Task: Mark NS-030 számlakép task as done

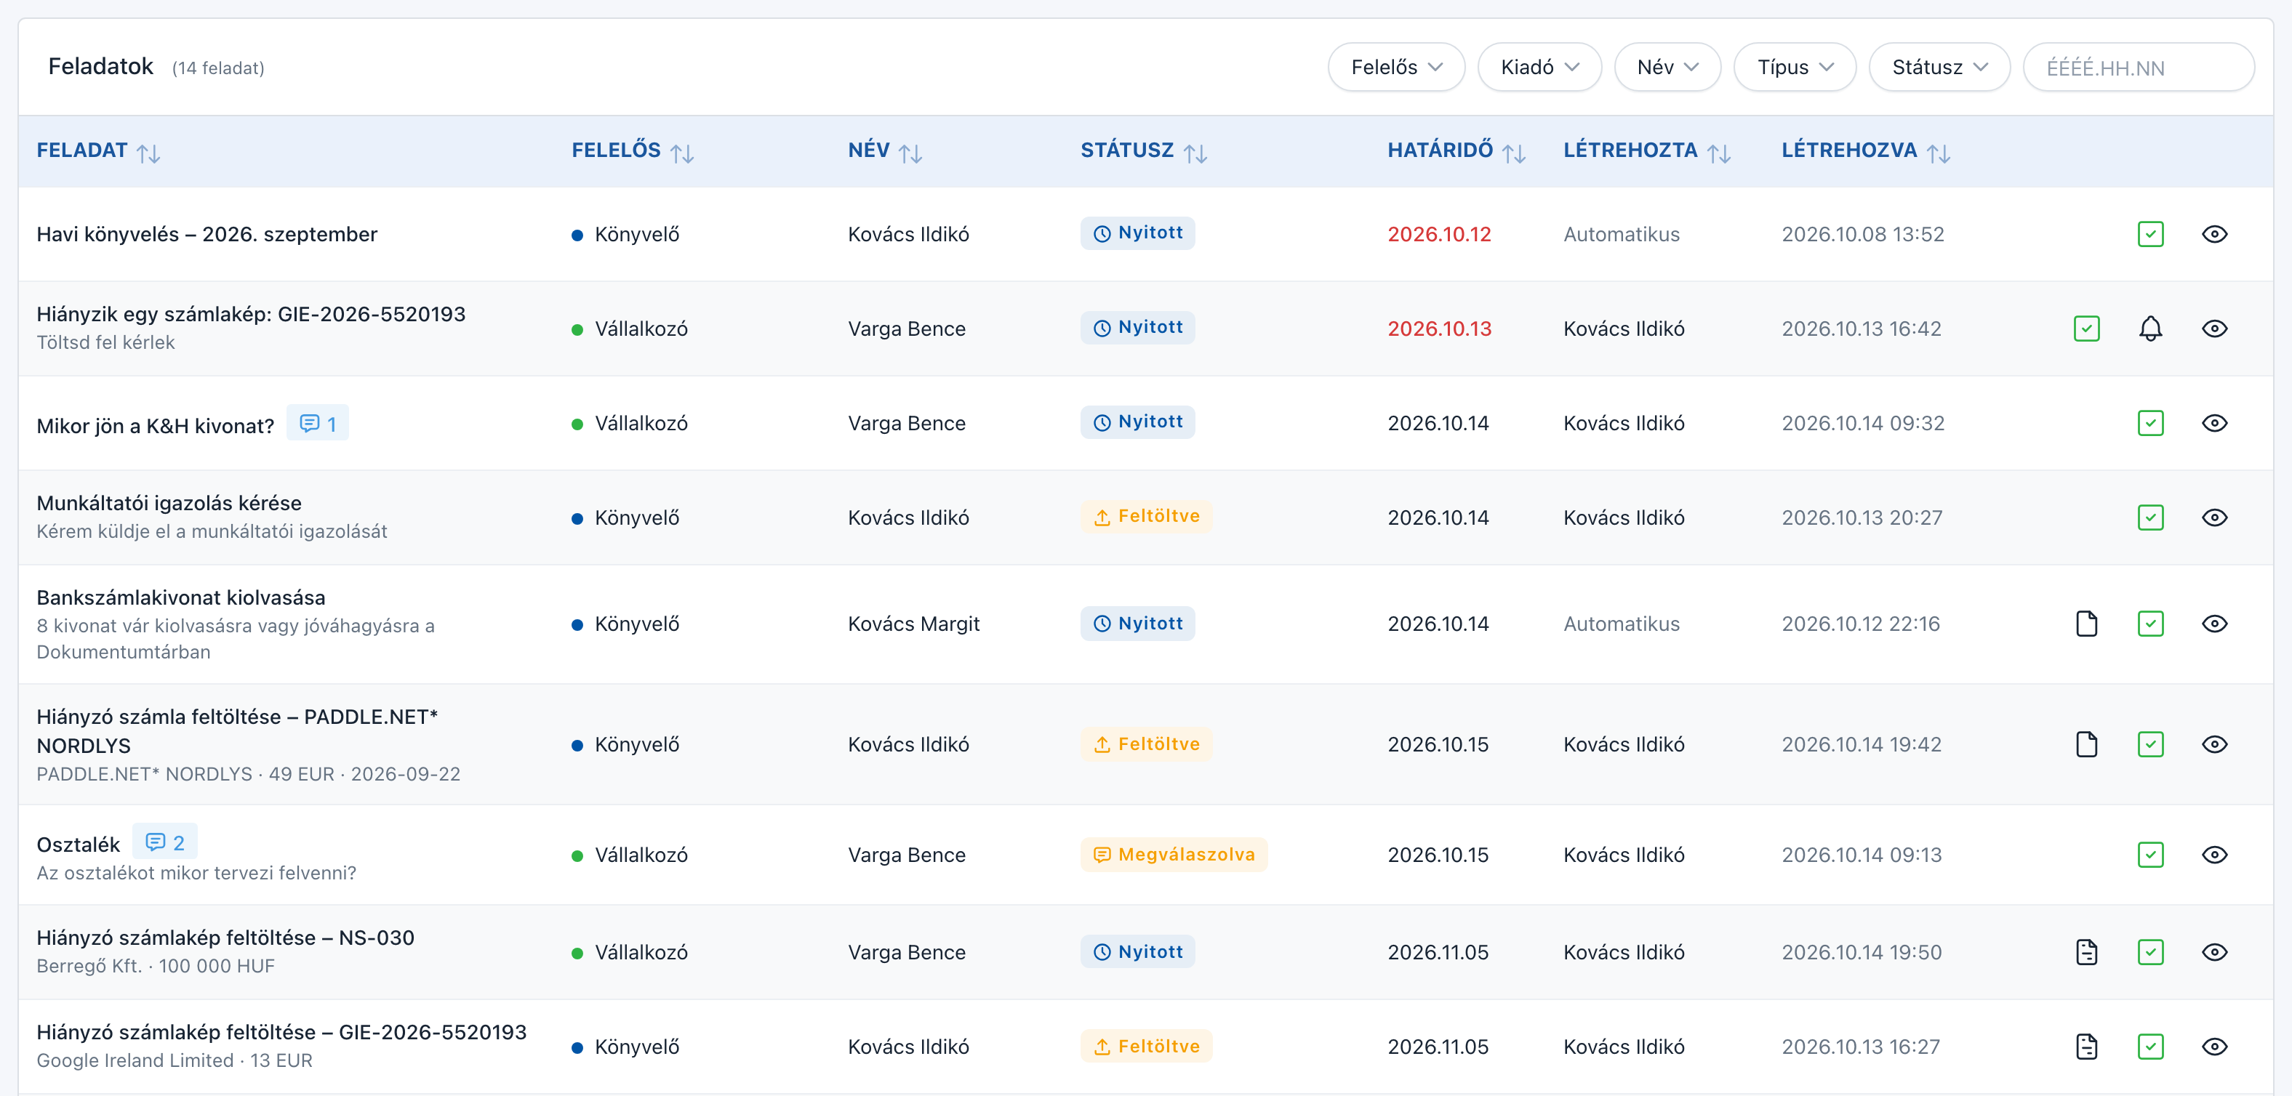Action: 2150,953
